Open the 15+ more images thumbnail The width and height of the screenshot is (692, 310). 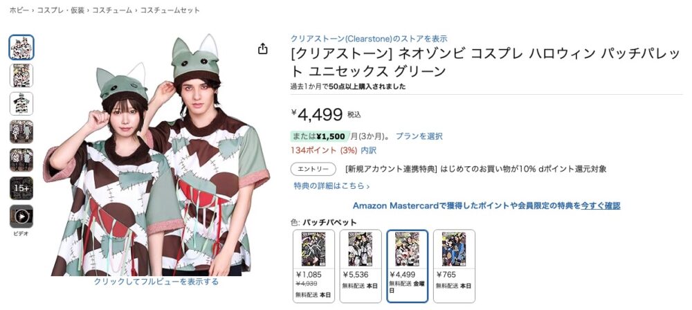click(21, 188)
